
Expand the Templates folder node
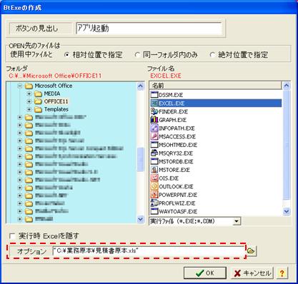click(x=29, y=109)
